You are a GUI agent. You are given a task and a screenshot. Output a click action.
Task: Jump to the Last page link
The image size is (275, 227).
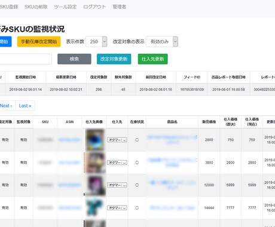25,106
